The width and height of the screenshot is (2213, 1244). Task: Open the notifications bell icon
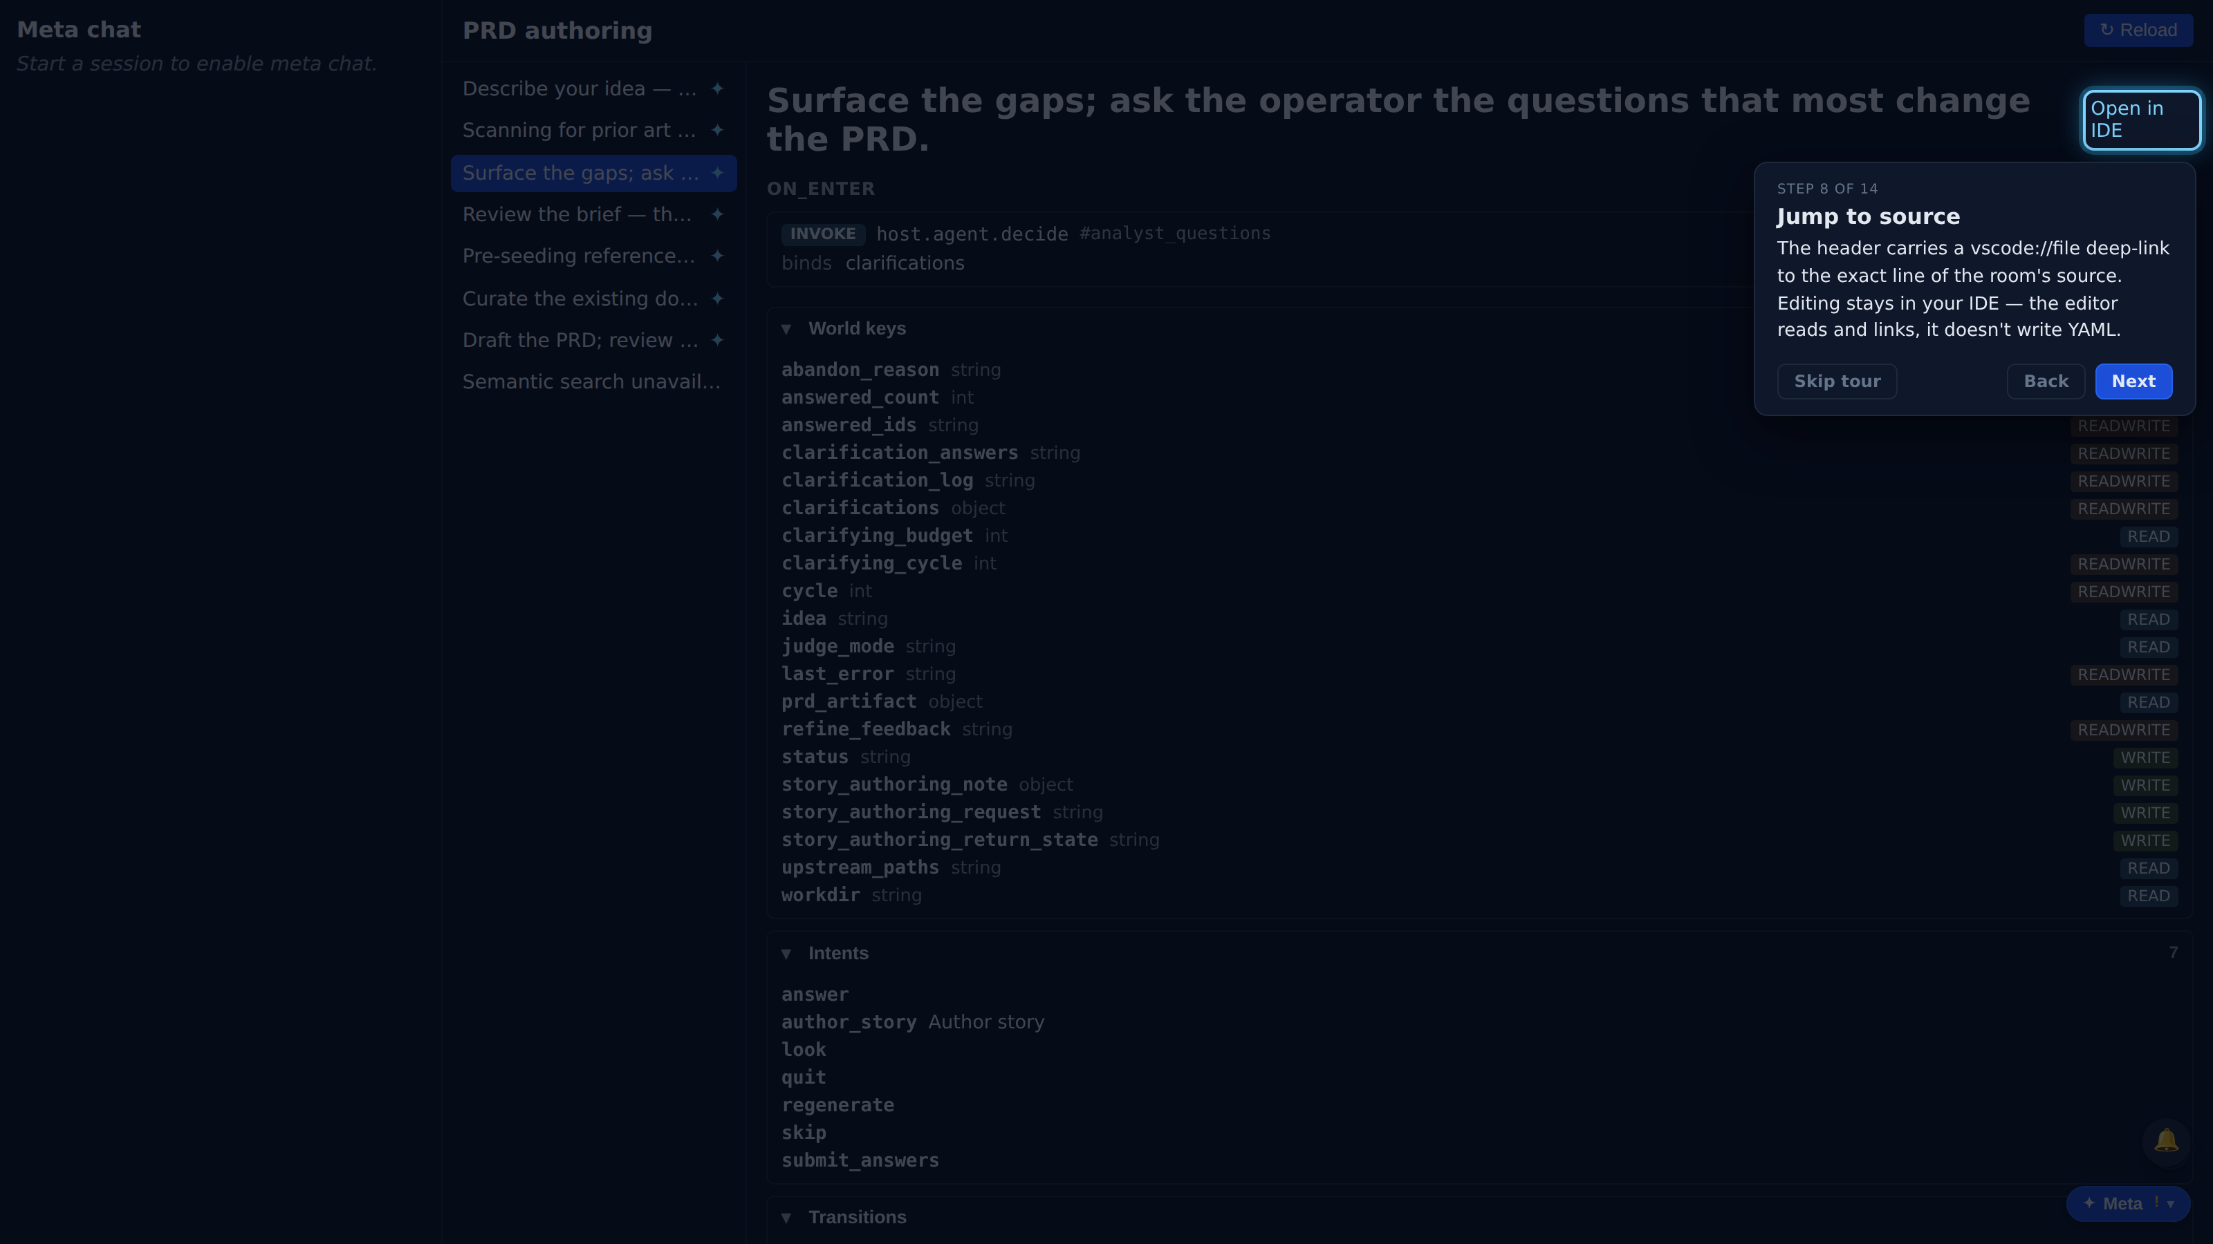click(x=2166, y=1141)
